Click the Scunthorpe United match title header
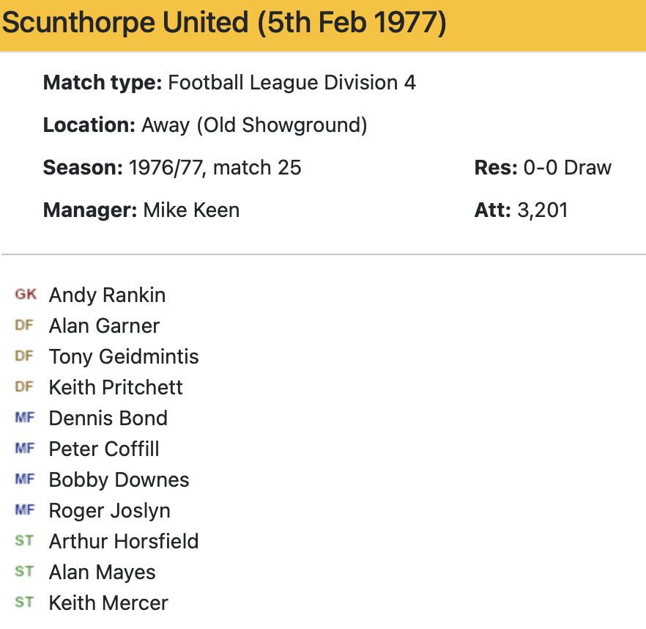Image resolution: width=646 pixels, height=629 pixels. point(224,24)
